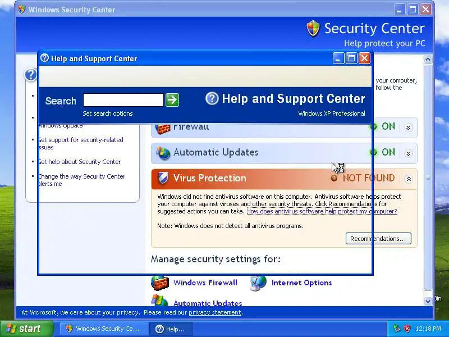Focus the Help and Support search box
Viewport: 449px width, 337px height.
tap(123, 100)
